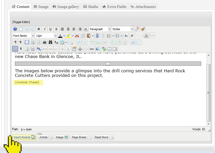Open the Paragraph format dropdown
Viewport: 215px width, 153px height.
(x=100, y=29)
